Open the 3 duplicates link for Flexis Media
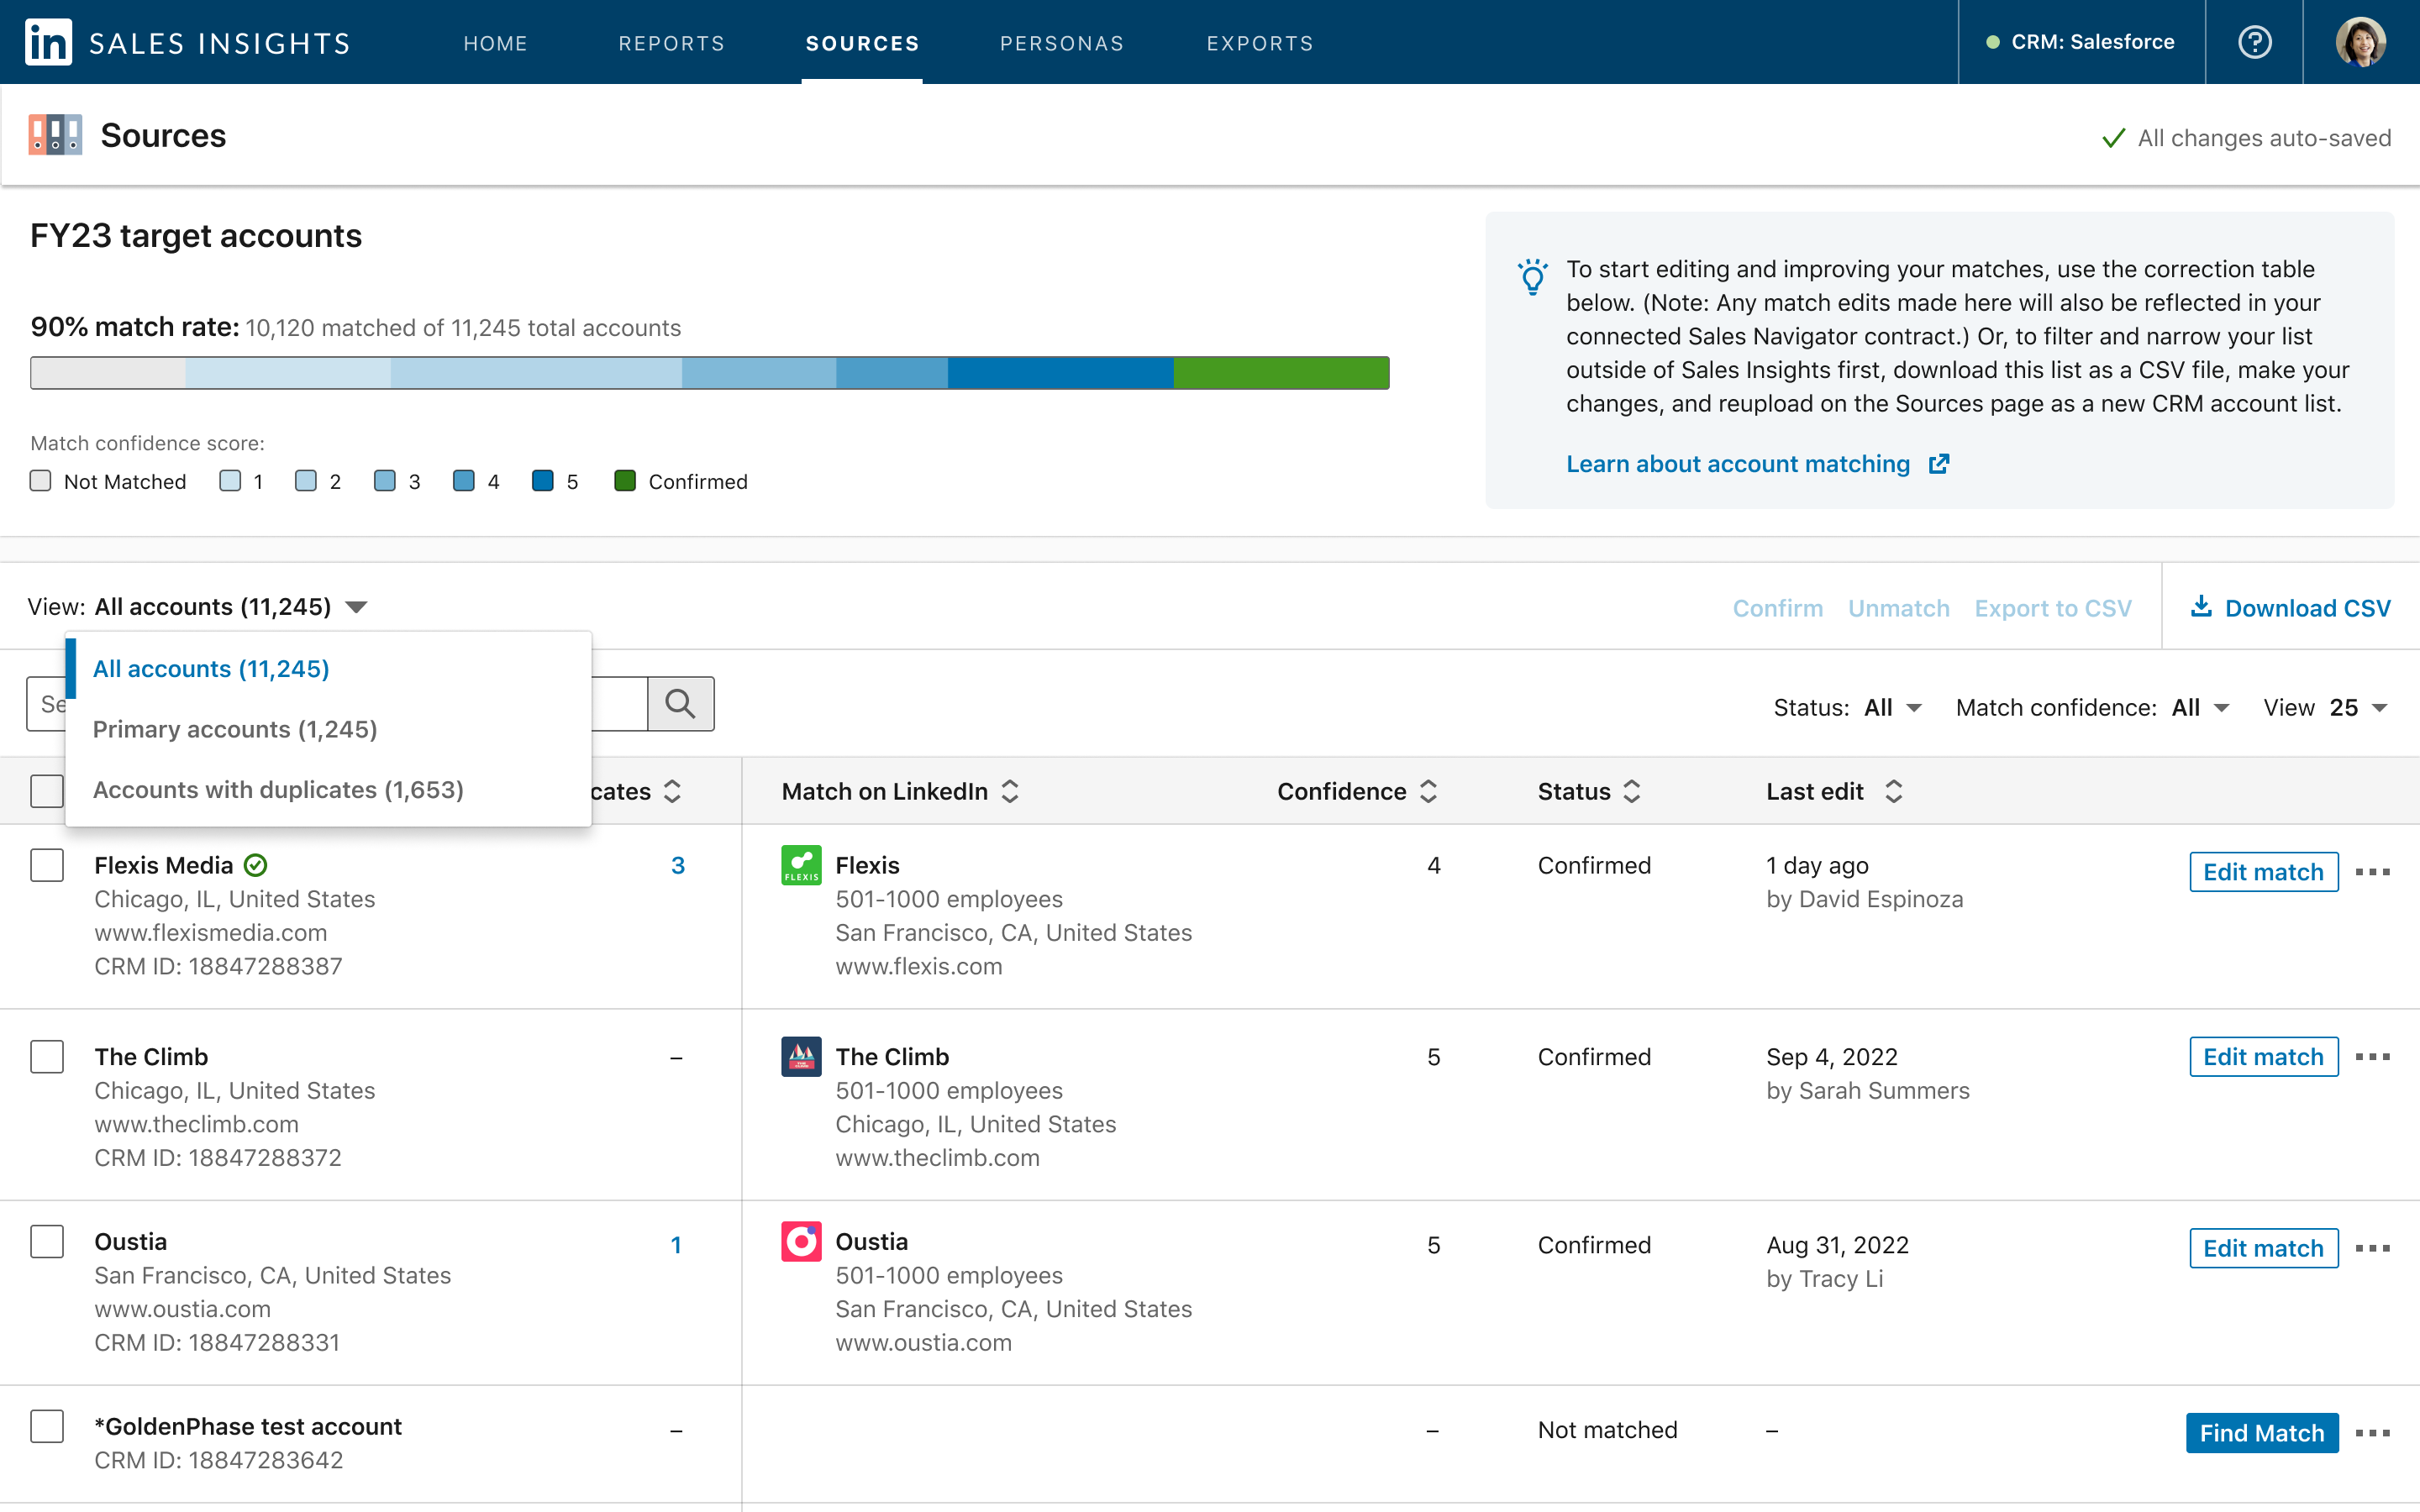 click(x=678, y=865)
